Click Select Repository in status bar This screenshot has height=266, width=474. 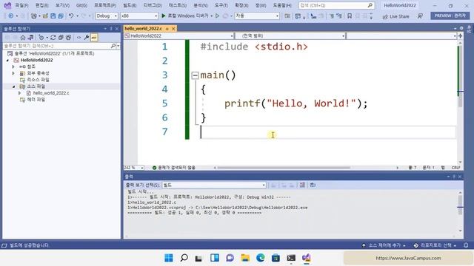pyautogui.click(x=435, y=245)
